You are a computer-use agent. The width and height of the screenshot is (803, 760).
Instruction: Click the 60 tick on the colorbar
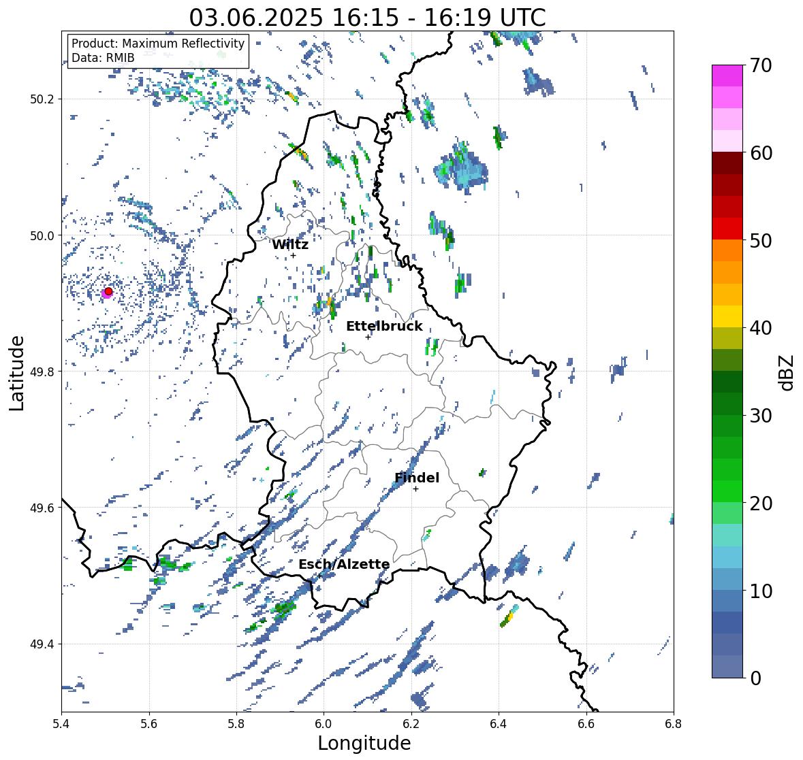(761, 153)
